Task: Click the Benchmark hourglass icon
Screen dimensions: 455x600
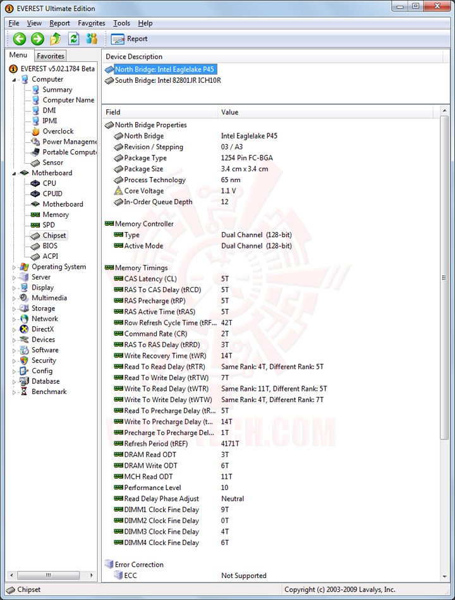Action: tap(24, 391)
